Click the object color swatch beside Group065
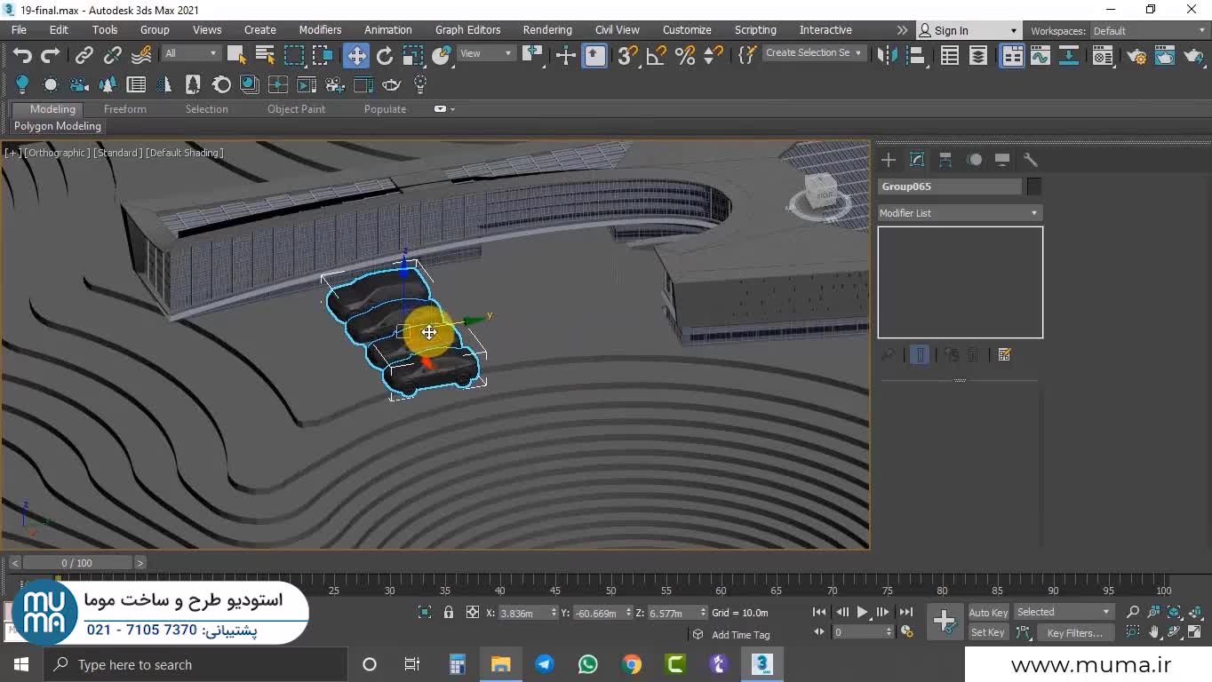 click(x=1033, y=186)
